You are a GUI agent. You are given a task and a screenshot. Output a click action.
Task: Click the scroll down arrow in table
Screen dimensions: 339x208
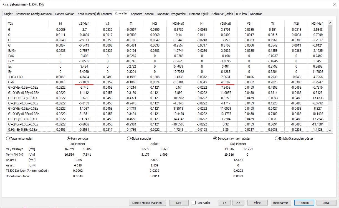click(330, 130)
